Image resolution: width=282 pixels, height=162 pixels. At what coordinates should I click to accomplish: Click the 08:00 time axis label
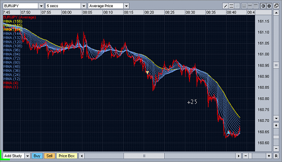[67, 13]
